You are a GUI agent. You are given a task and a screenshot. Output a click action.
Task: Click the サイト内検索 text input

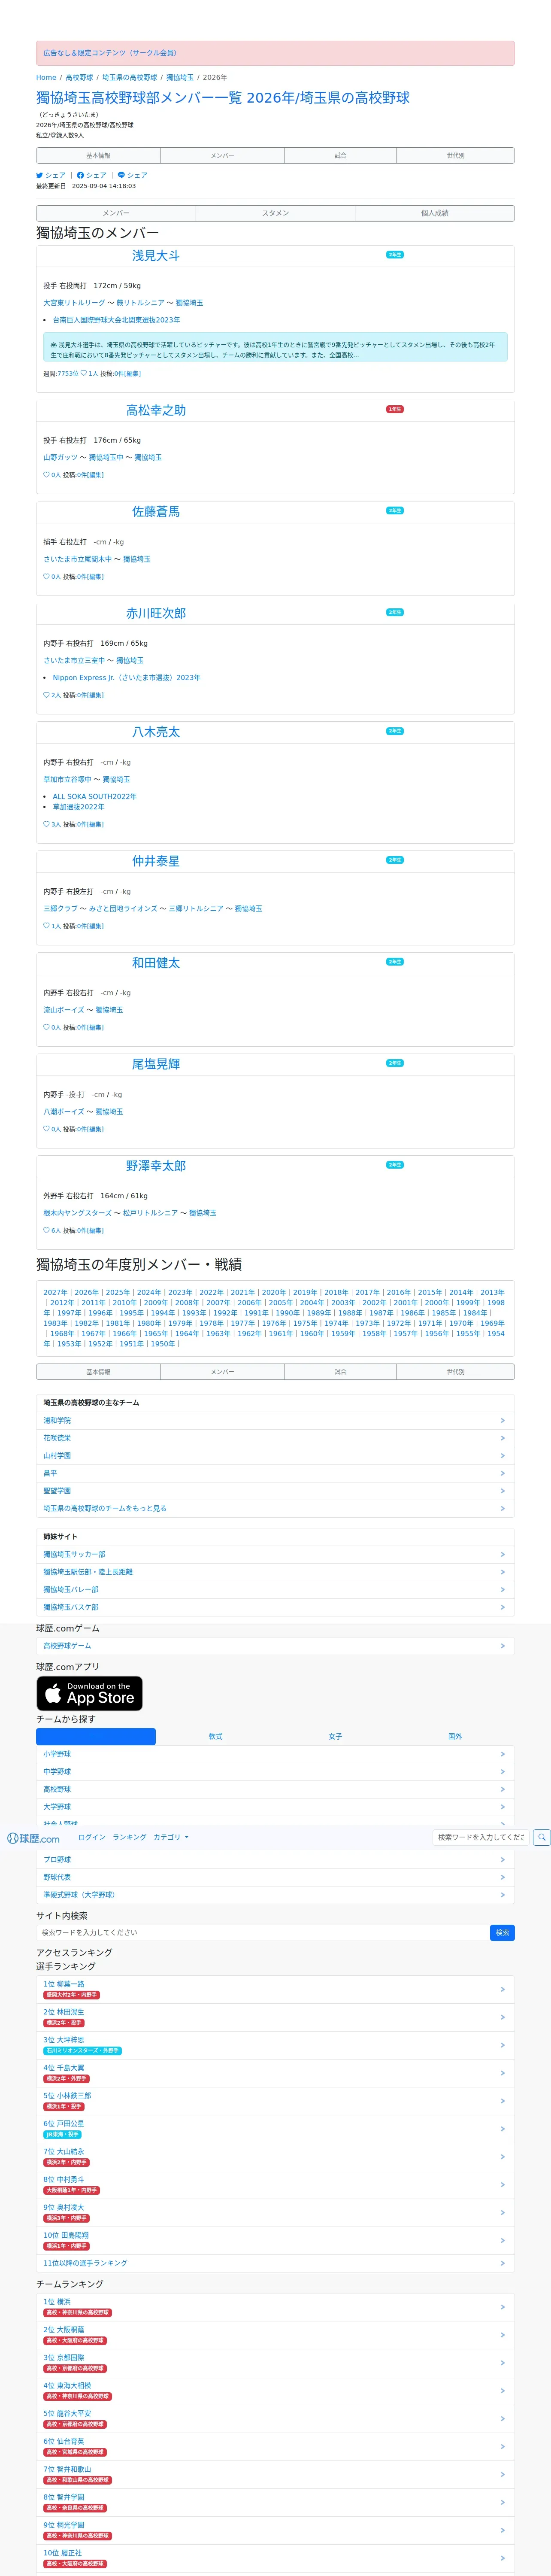click(x=262, y=1932)
